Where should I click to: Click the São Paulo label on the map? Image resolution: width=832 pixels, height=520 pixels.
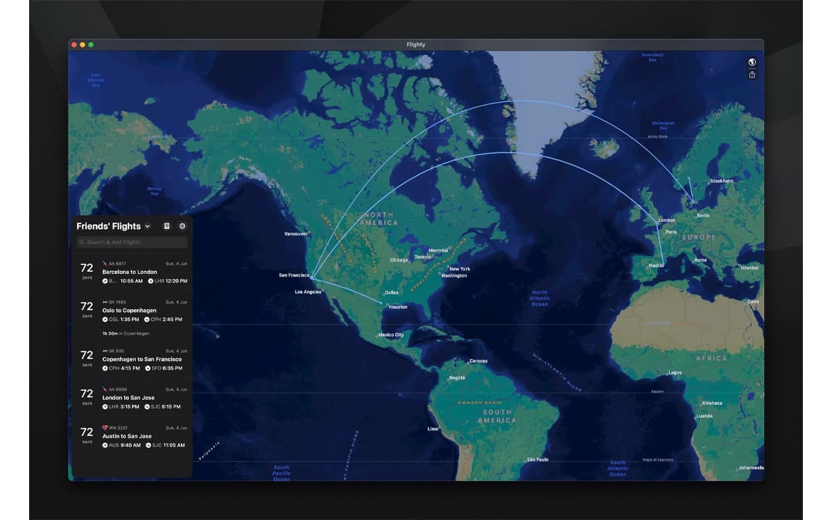coord(537,460)
